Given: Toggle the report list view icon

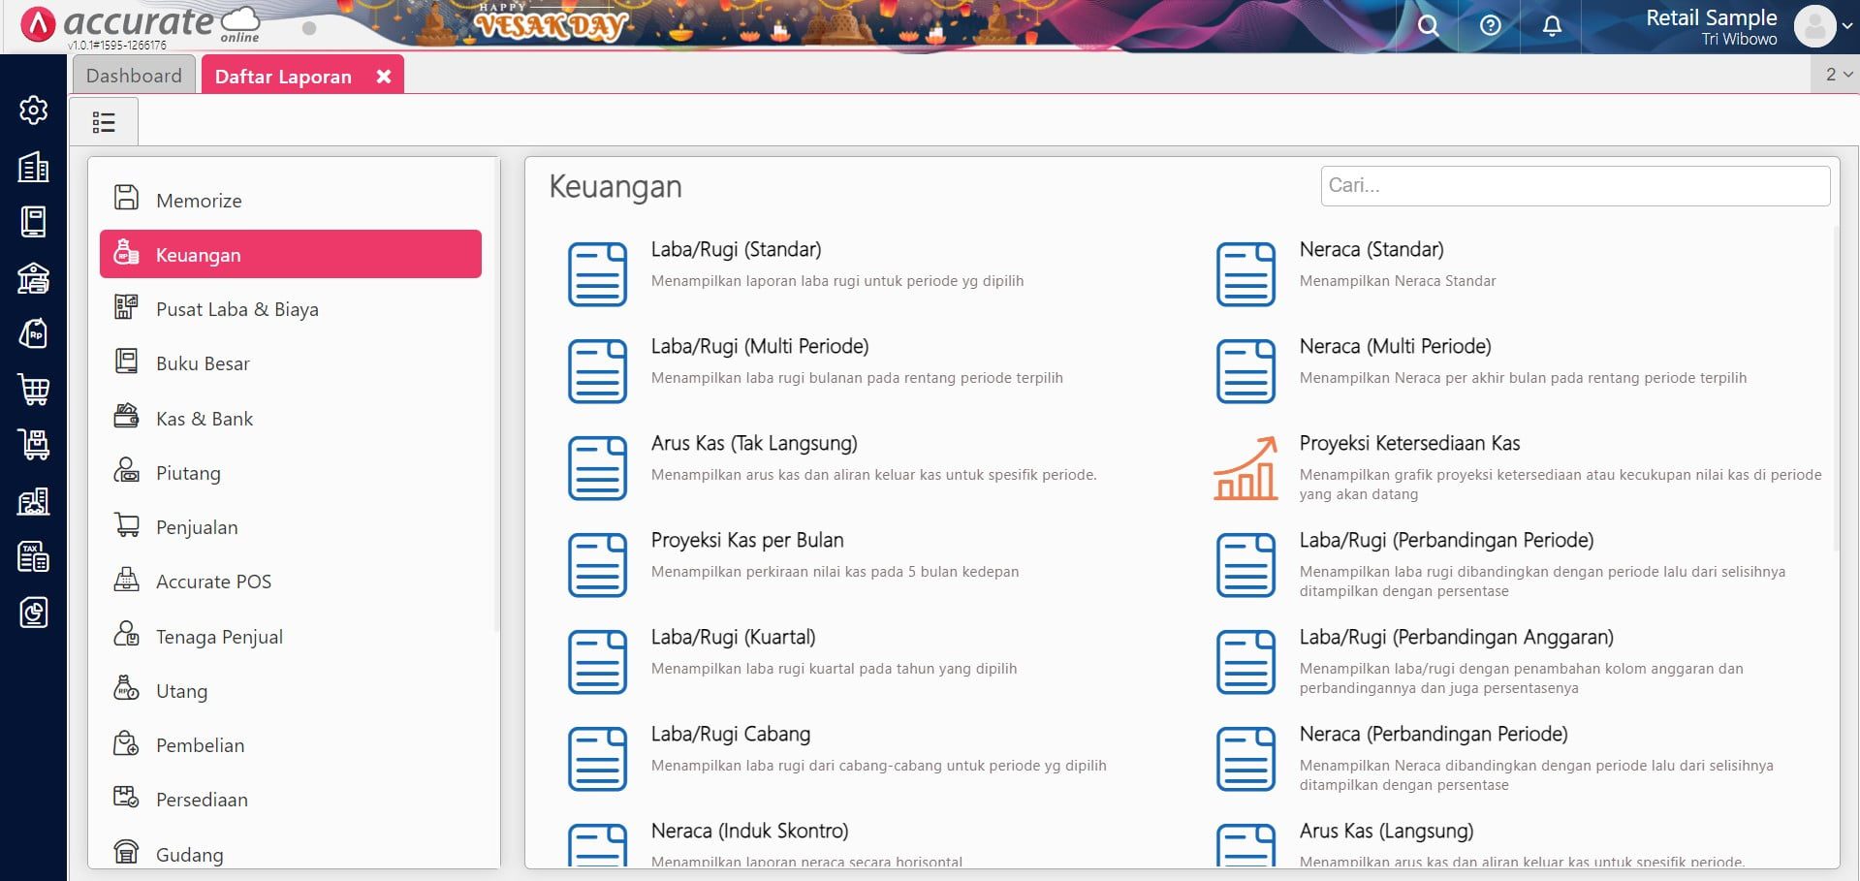Looking at the screenshot, I should (x=104, y=122).
